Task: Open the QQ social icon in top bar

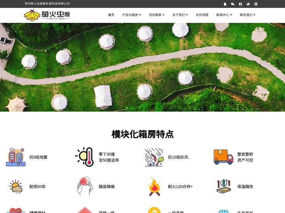Action: pos(225,4)
